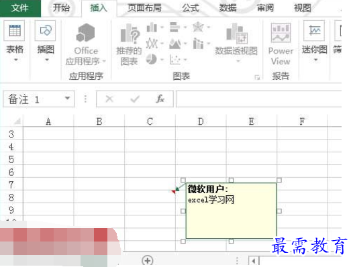Select column A header
Screen dimensions: 353x267
click(48, 121)
